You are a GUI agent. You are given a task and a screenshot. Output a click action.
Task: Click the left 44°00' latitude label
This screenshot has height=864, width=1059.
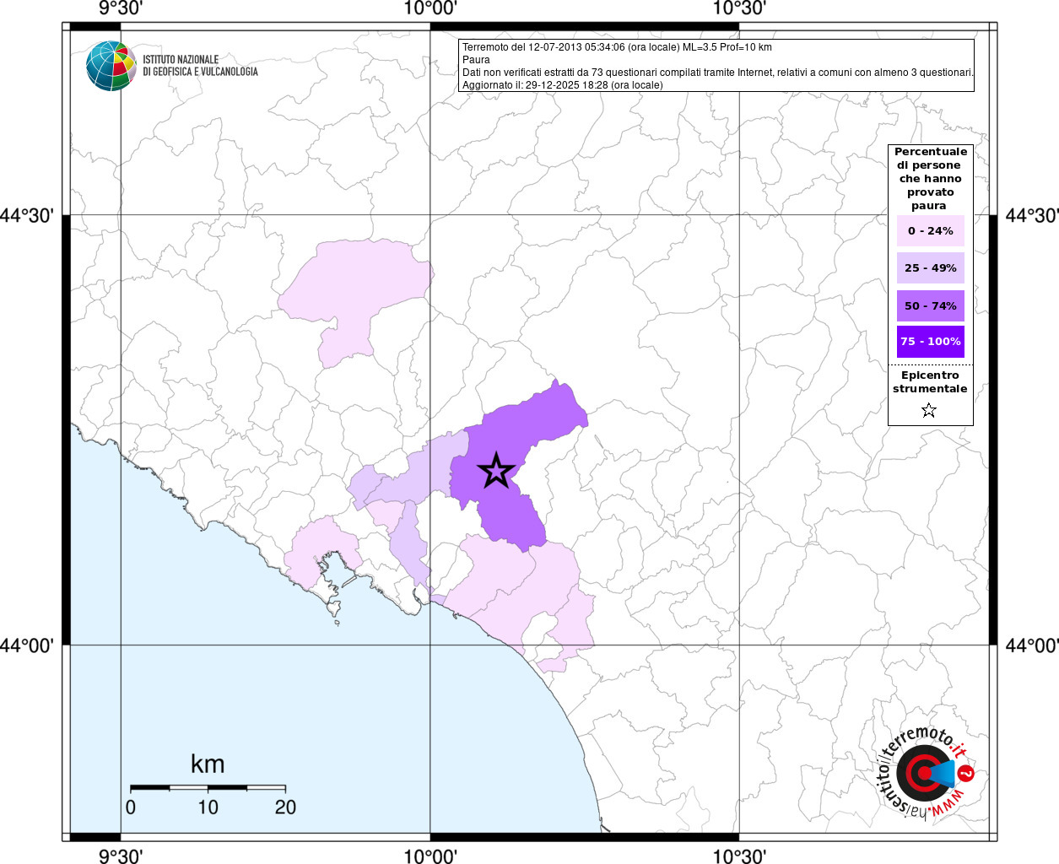(28, 645)
